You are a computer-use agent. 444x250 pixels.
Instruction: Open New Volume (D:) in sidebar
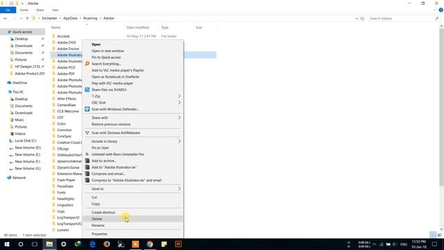click(28, 148)
